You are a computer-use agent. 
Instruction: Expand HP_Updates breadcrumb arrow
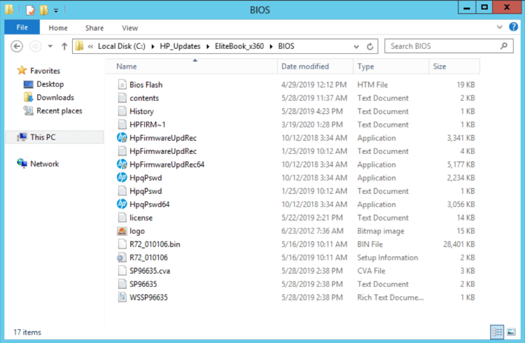pyautogui.click(x=208, y=47)
